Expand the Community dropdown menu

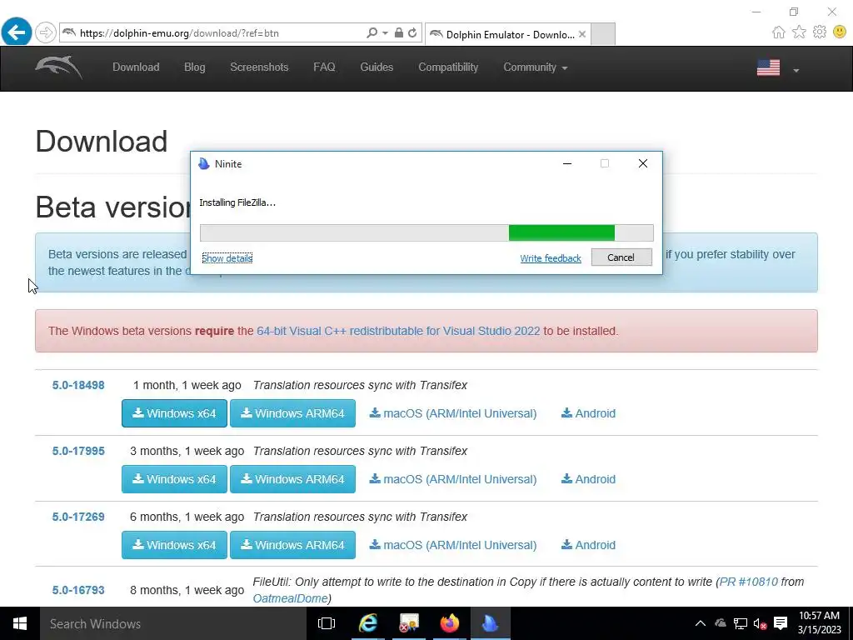click(x=536, y=67)
